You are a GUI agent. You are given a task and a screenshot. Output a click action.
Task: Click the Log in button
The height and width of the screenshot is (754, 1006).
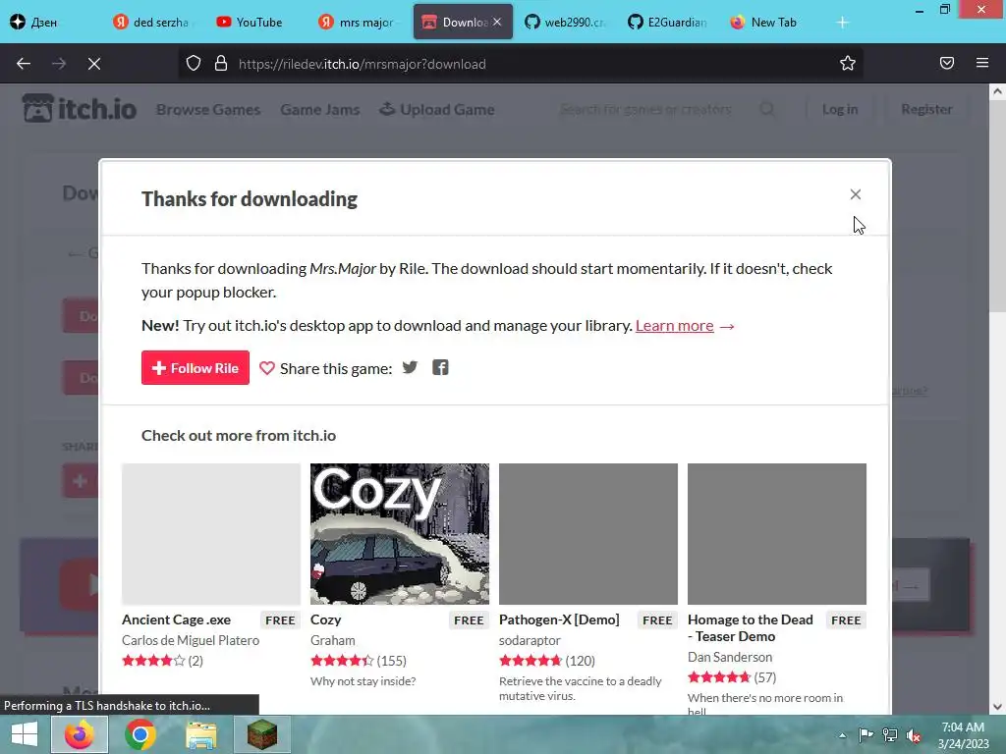coord(840,110)
